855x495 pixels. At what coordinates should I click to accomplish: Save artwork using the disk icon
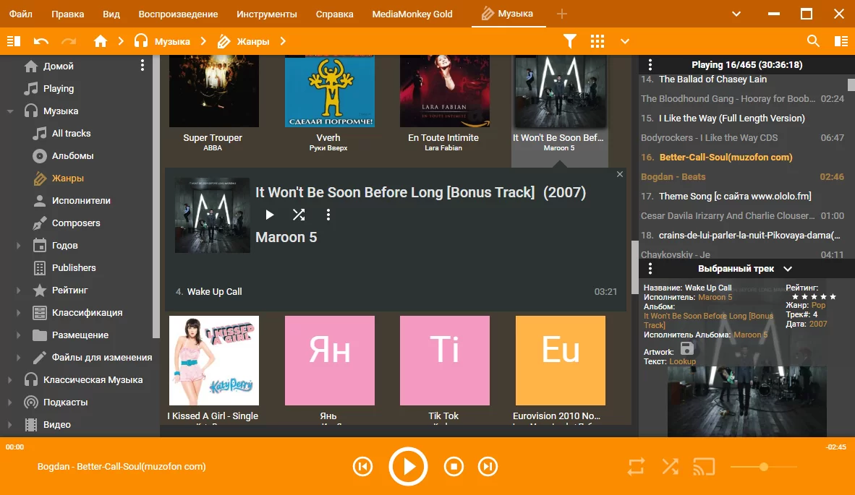(x=687, y=348)
